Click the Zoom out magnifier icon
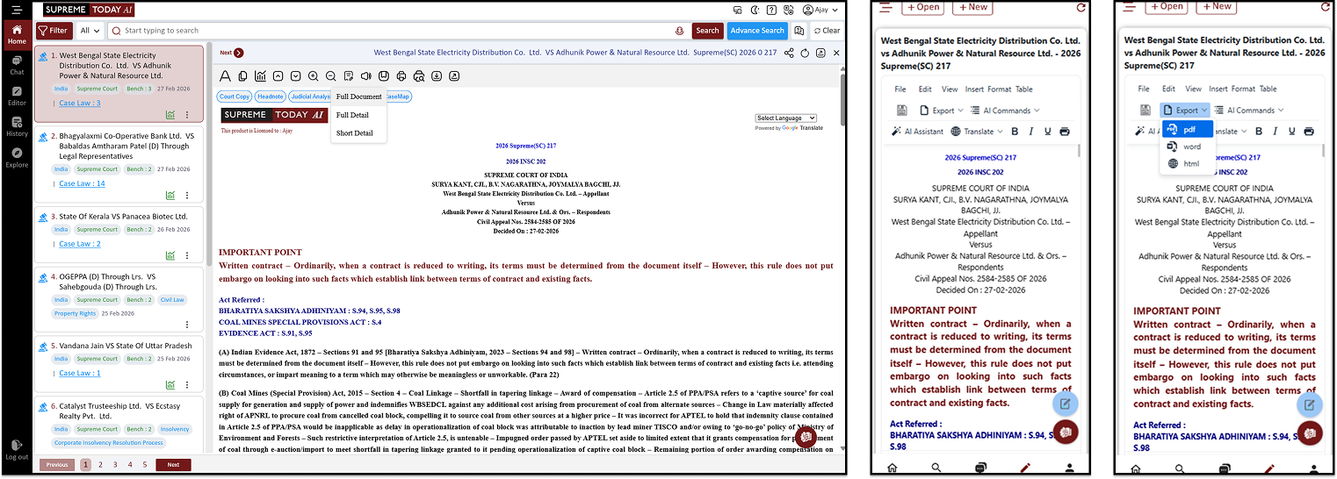The height and width of the screenshot is (479, 1337). [x=330, y=76]
